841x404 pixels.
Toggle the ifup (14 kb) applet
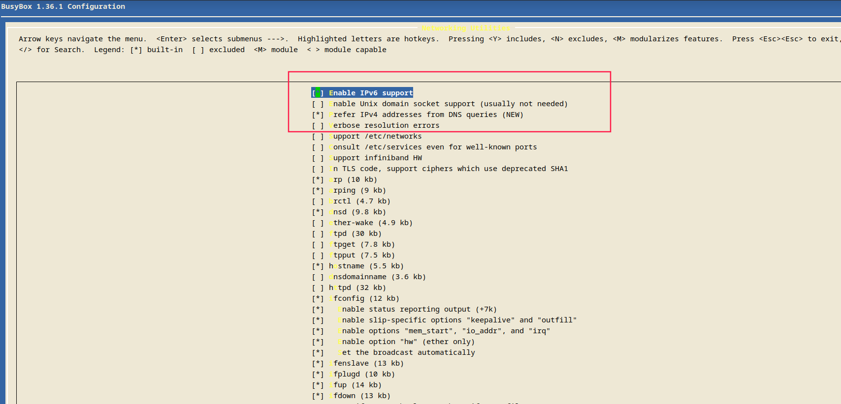[x=347, y=385]
